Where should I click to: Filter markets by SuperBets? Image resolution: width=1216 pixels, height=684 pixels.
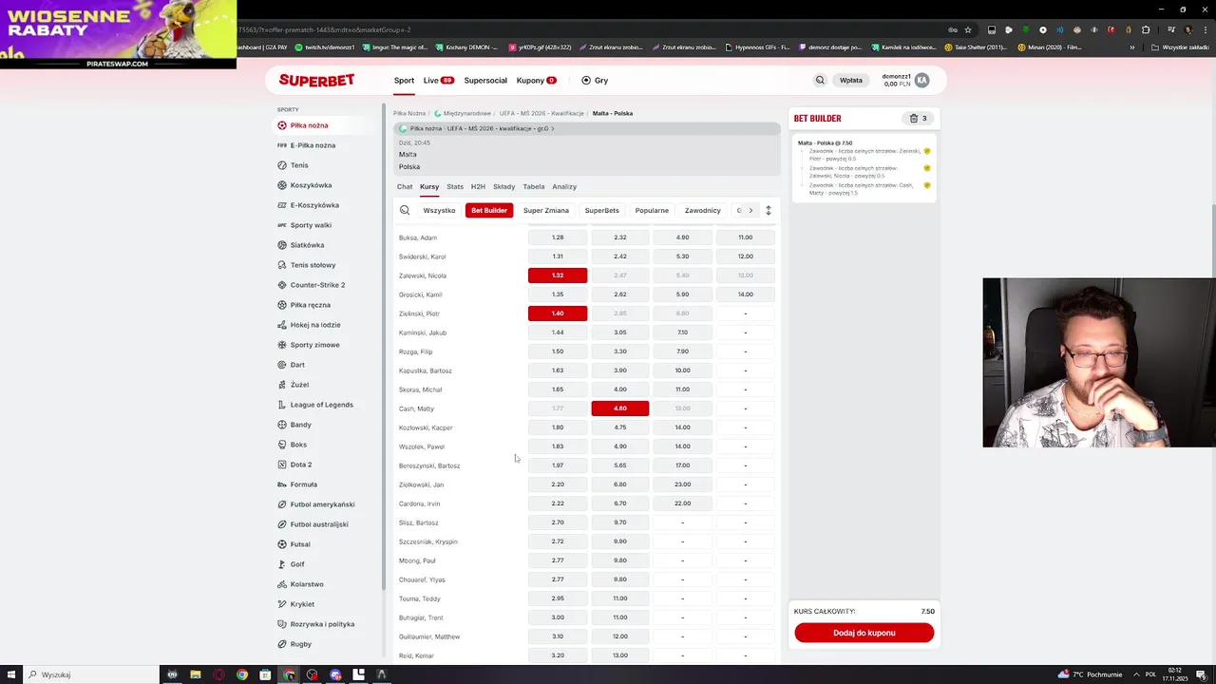(x=602, y=210)
